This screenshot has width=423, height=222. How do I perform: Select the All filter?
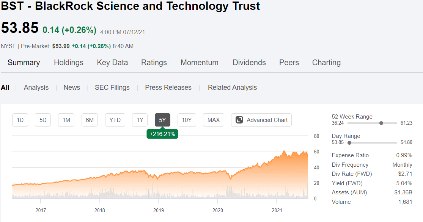(x=5, y=88)
